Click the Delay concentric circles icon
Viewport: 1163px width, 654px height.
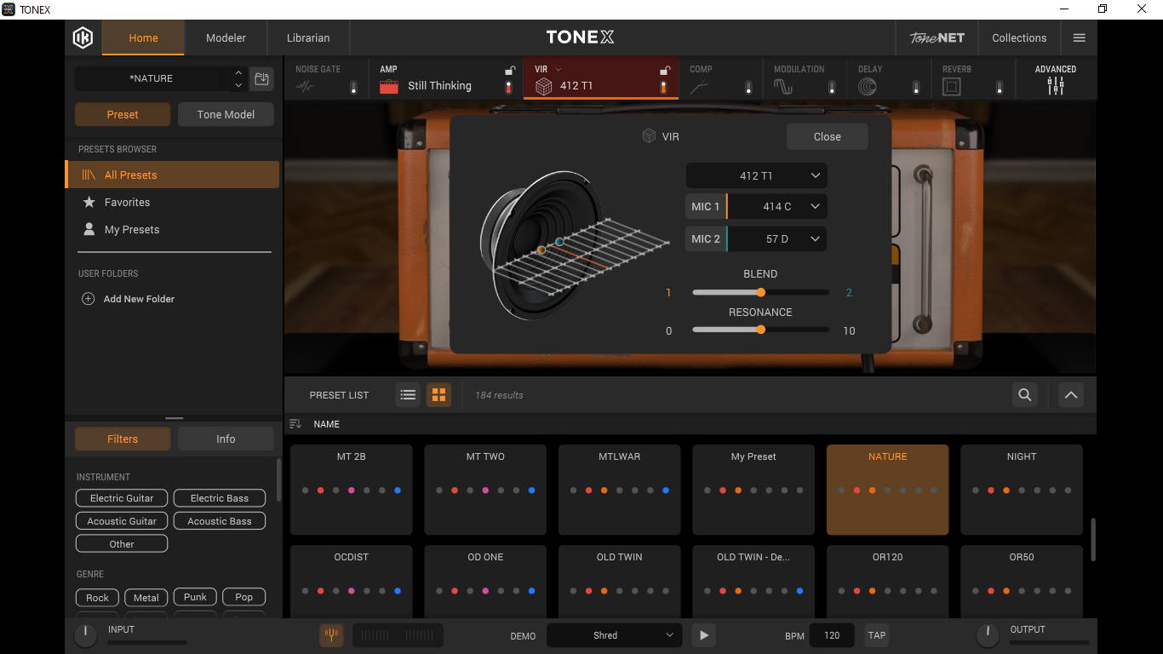click(x=867, y=86)
